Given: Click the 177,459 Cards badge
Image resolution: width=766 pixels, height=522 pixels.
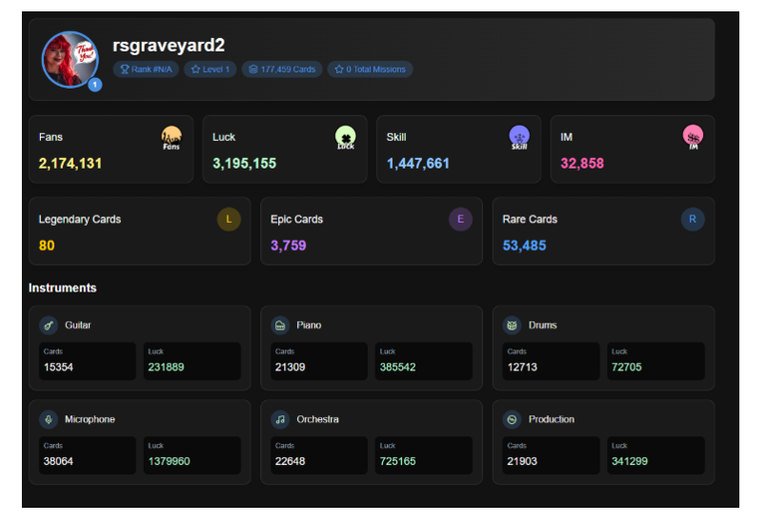Looking at the screenshot, I should [x=282, y=70].
